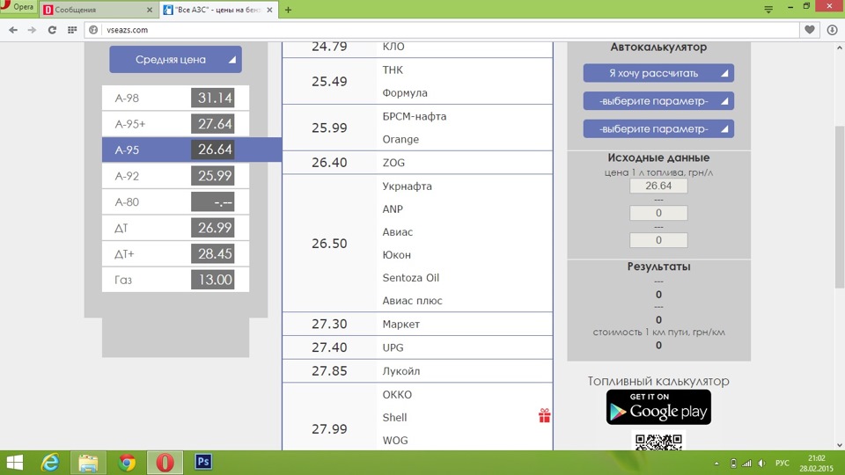Open the UPG station link

point(393,348)
